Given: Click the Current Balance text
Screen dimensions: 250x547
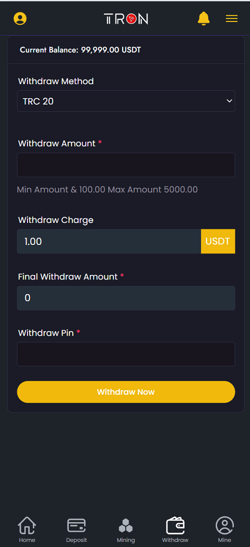Looking at the screenshot, I should [x=80, y=50].
